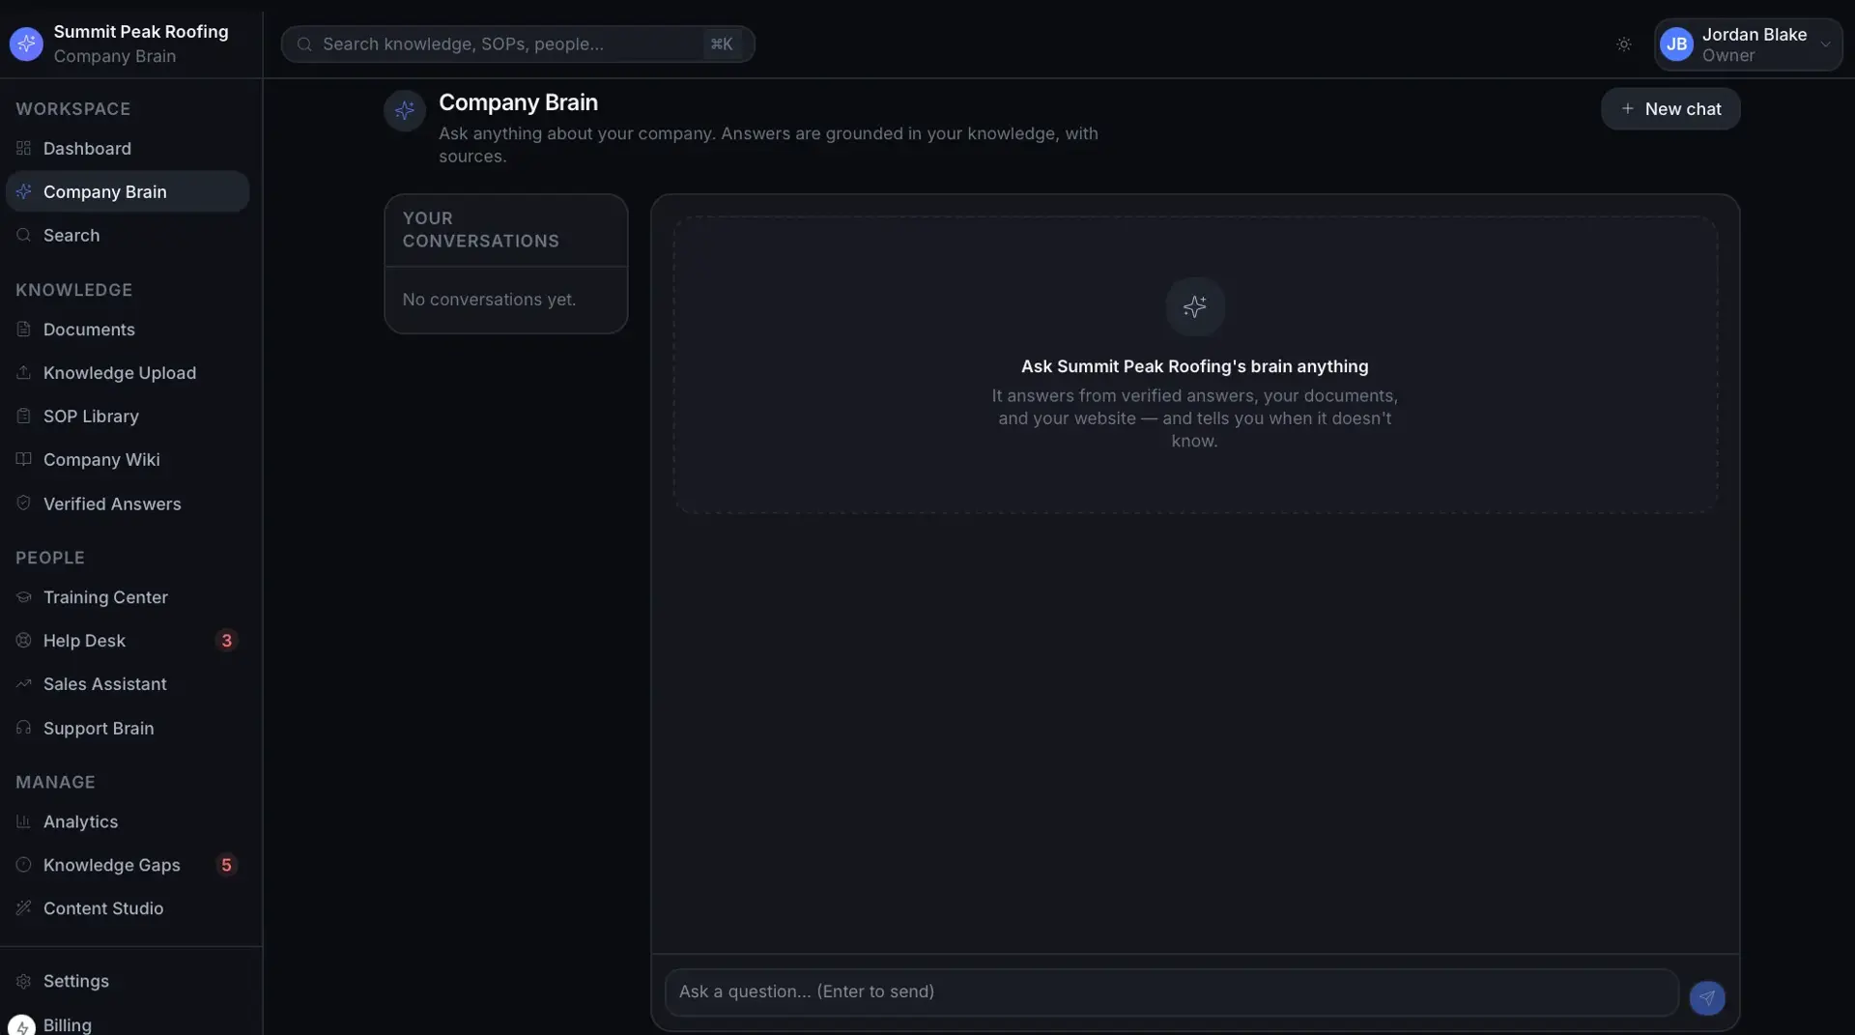The width and height of the screenshot is (1855, 1035).
Task: Click the Knowledge Gaps circle icon
Action: point(24,864)
